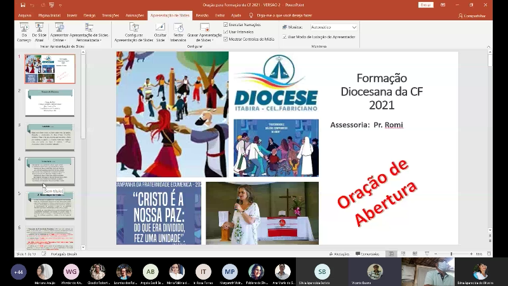Fit slide to current window icon
The image size is (508, 286).
[x=488, y=254]
